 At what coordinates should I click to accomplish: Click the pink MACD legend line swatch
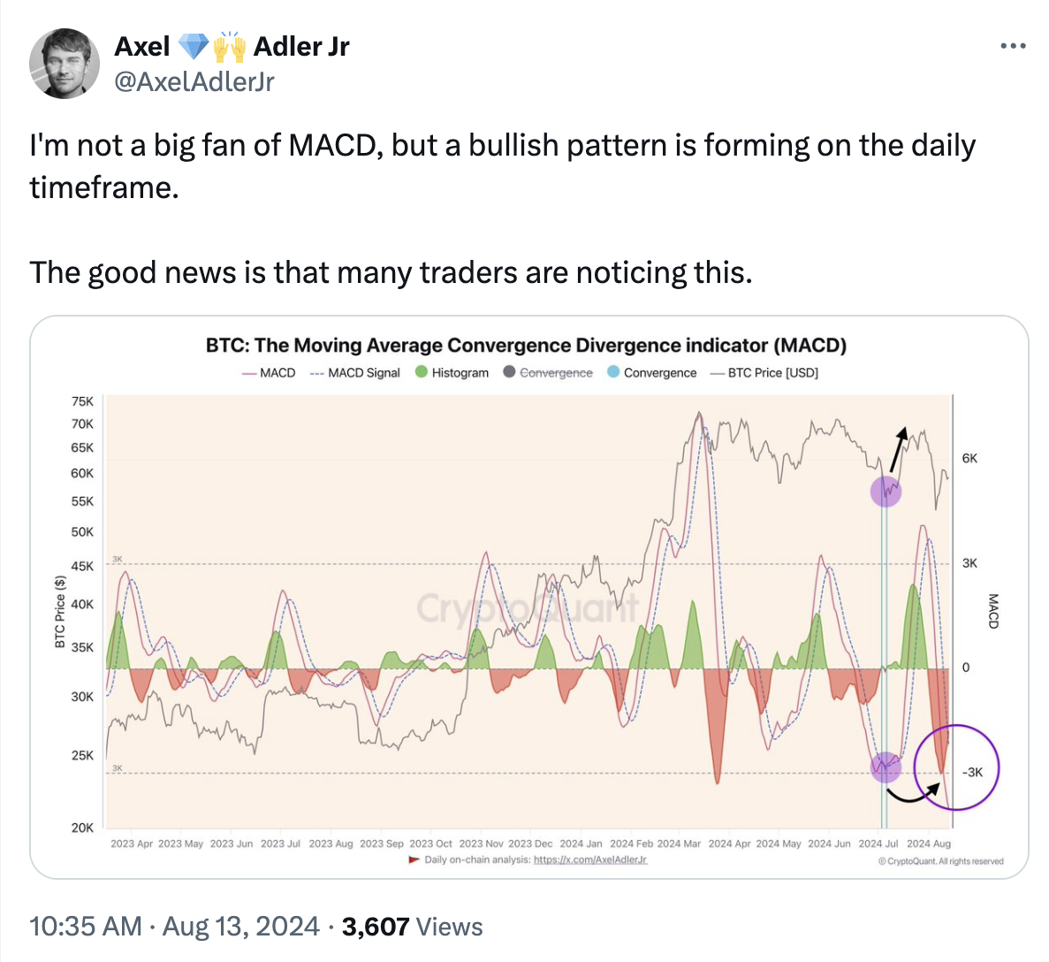[249, 373]
